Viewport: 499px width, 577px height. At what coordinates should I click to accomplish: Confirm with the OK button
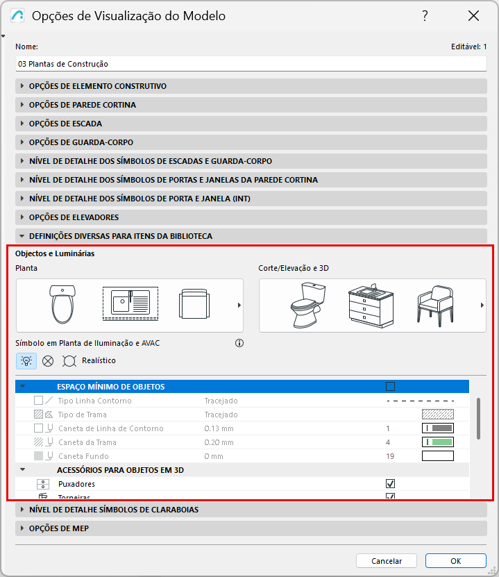pos(456,561)
